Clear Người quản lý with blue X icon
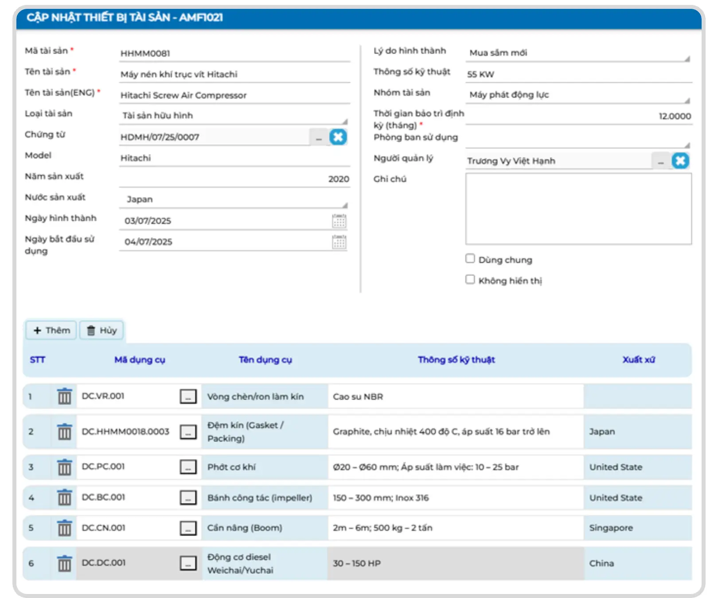This screenshot has width=718, height=598. tap(680, 161)
